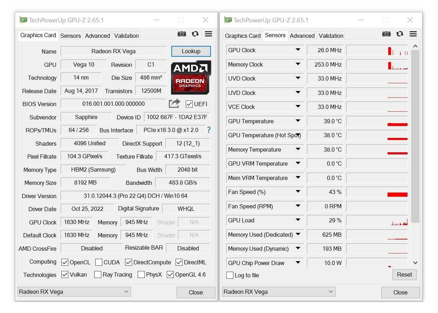Screen dimensions: 438x313
Task: Open the VCE Clock sensor dropdown
Action: (298, 106)
